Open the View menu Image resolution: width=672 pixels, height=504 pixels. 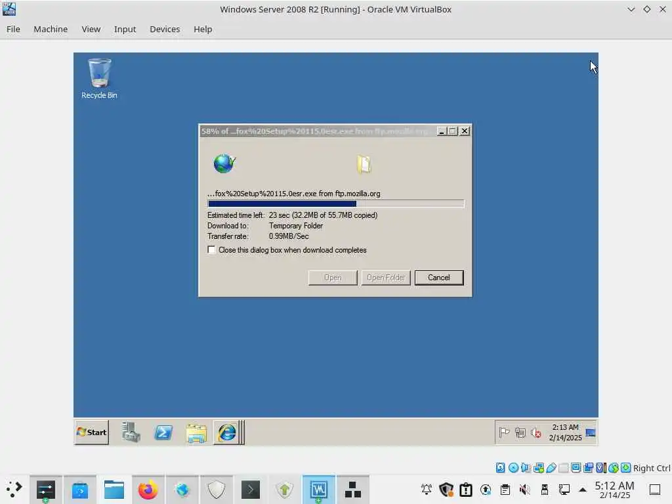(x=91, y=29)
